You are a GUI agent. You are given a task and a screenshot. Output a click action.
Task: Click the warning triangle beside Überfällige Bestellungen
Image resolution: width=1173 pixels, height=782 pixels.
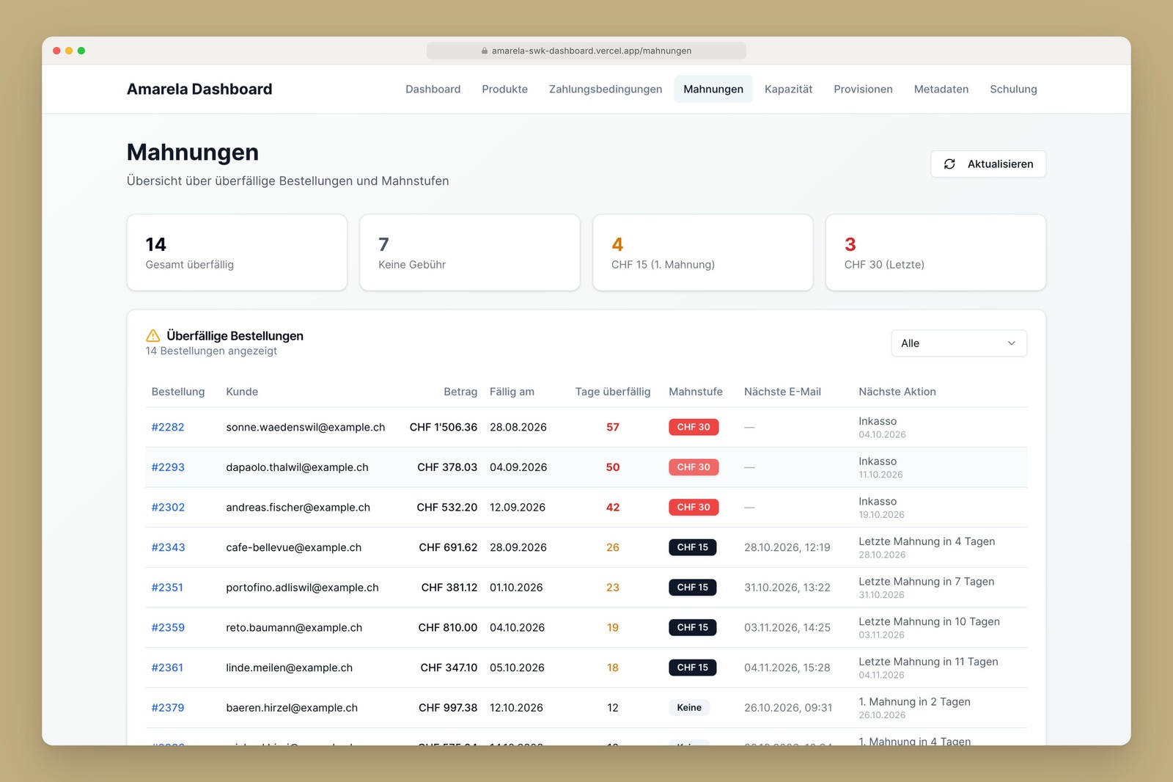click(153, 336)
